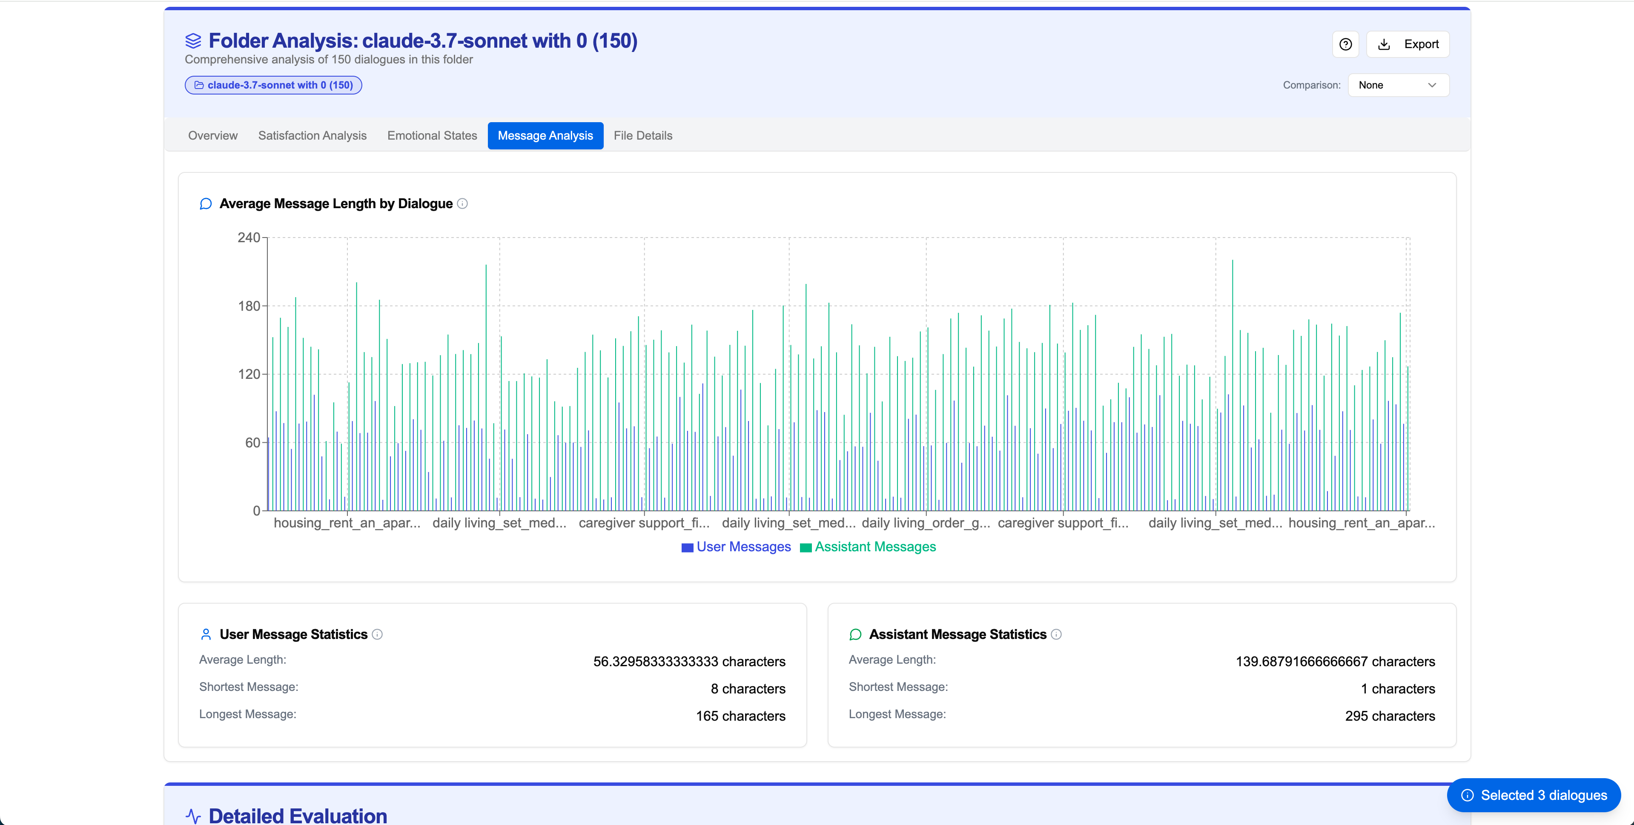This screenshot has height=825, width=1634.
Task: Click info icon next to User Message Statistics
Action: 377,634
